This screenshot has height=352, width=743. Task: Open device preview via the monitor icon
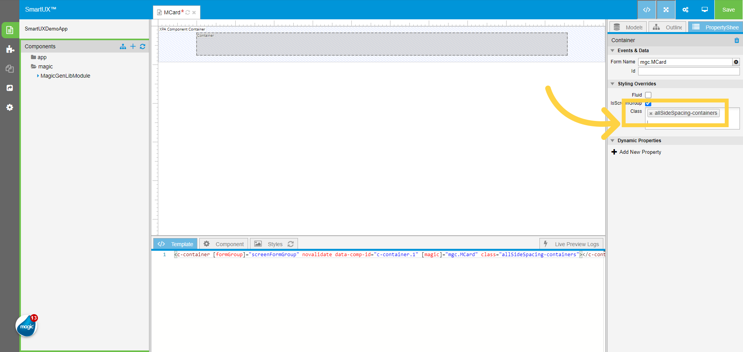704,10
